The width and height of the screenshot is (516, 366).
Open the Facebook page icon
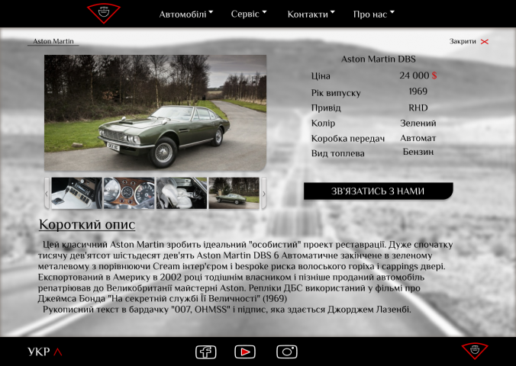206,352
